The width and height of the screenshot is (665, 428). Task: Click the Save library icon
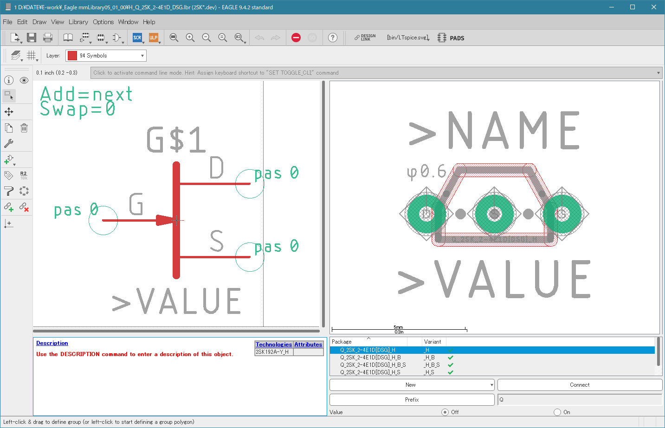point(31,38)
